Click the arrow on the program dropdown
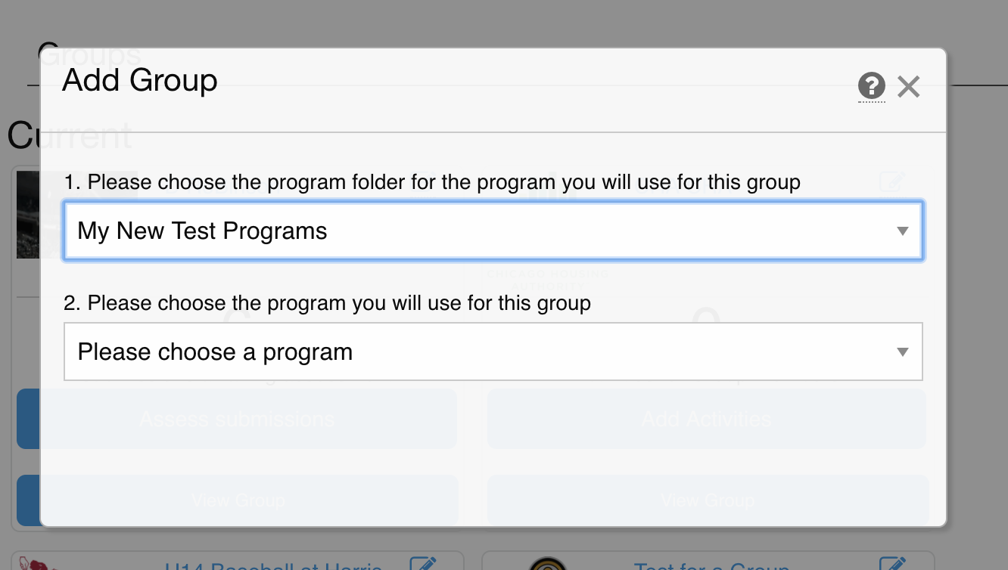Image resolution: width=1008 pixels, height=570 pixels. point(902,352)
